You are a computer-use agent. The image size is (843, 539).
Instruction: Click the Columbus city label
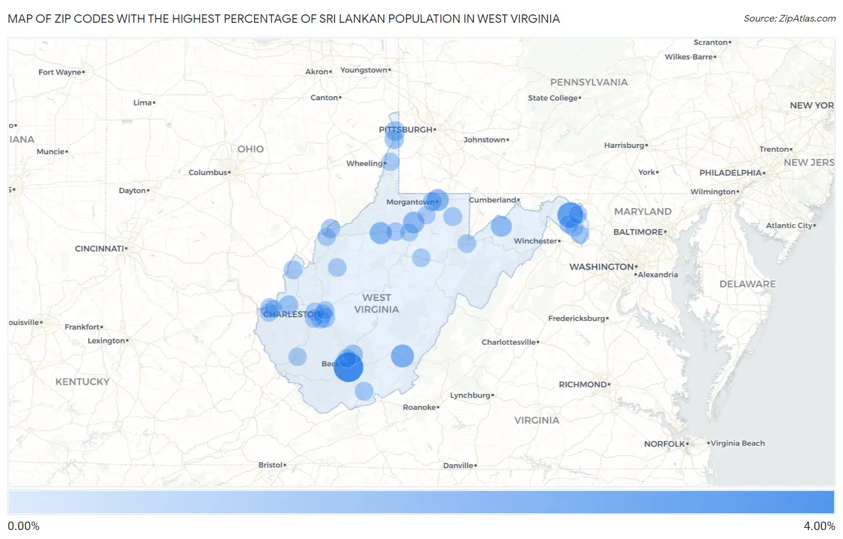tap(208, 173)
